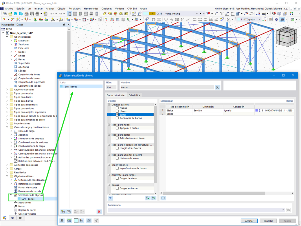Open the Insertar menu
The image size is (301, 226).
click(38, 9)
